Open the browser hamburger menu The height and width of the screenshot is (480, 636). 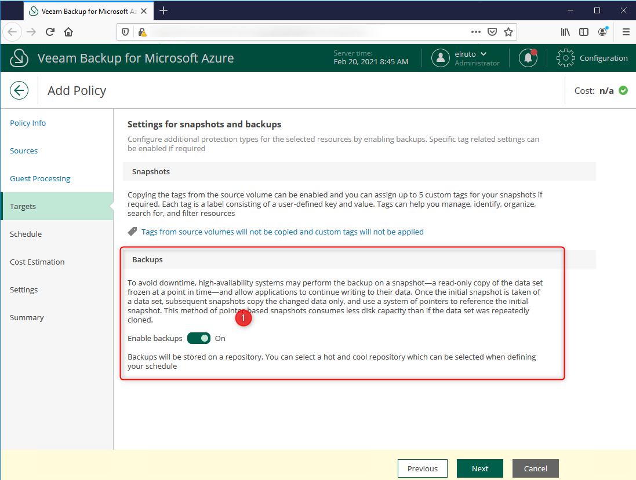pyautogui.click(x=626, y=32)
